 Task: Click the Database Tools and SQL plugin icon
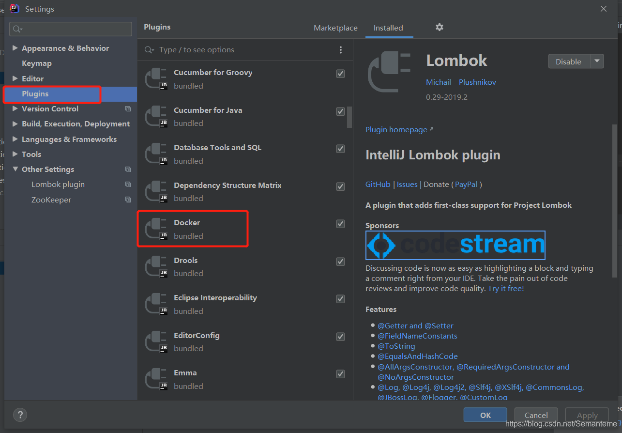coord(156,154)
